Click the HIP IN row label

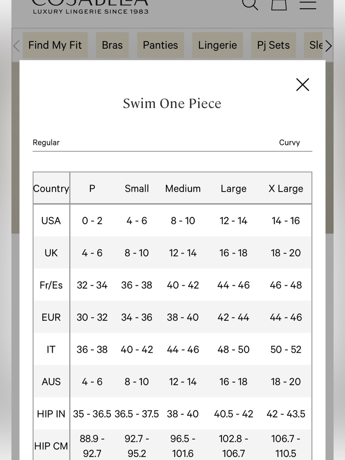(x=51, y=414)
